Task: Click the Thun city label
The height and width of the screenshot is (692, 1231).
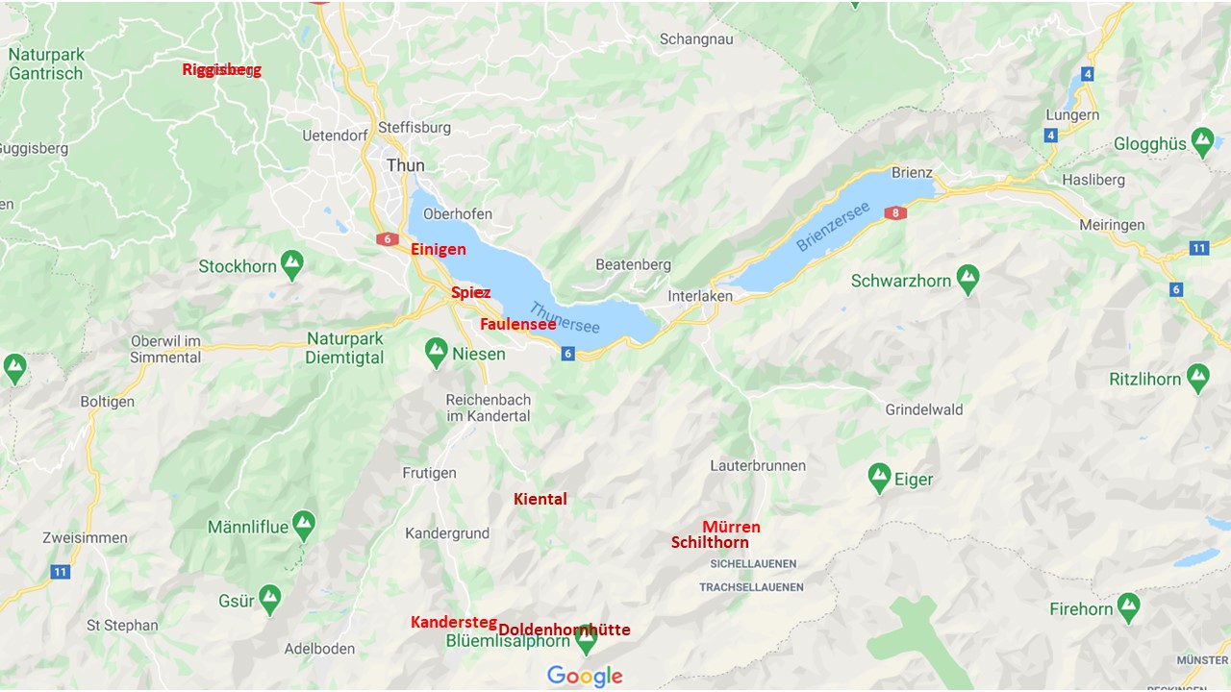Action: coord(405,165)
